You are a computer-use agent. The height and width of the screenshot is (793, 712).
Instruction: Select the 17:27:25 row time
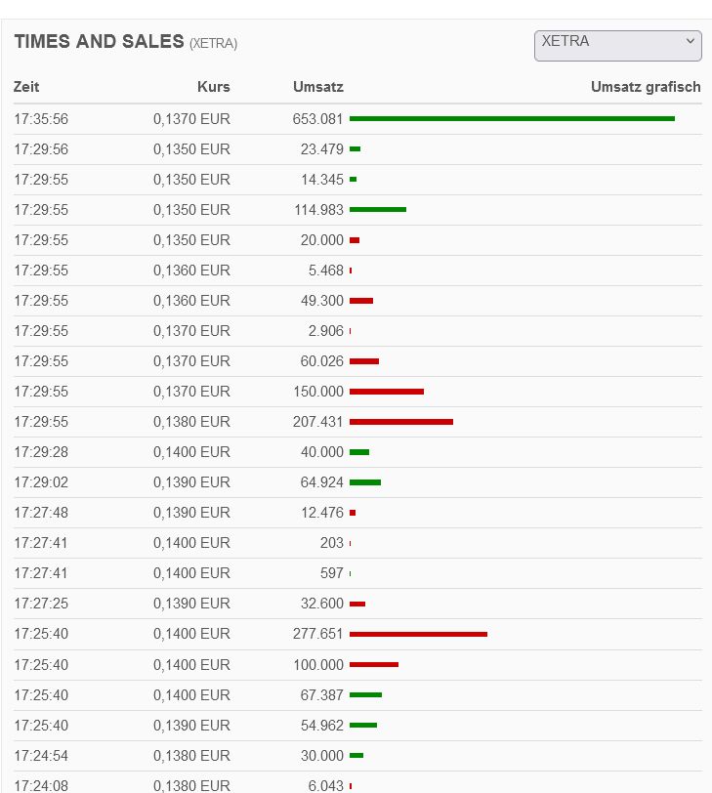click(x=41, y=604)
